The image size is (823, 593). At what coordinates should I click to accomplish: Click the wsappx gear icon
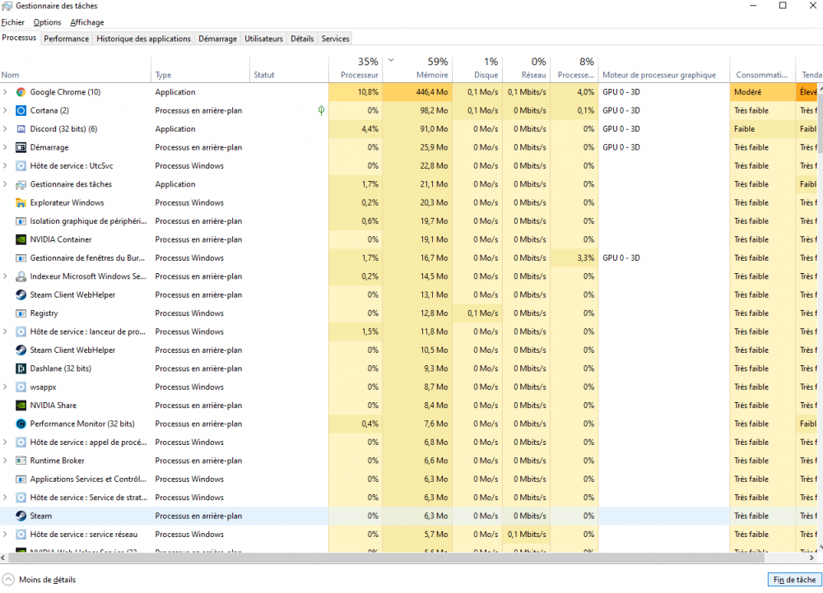(x=21, y=387)
